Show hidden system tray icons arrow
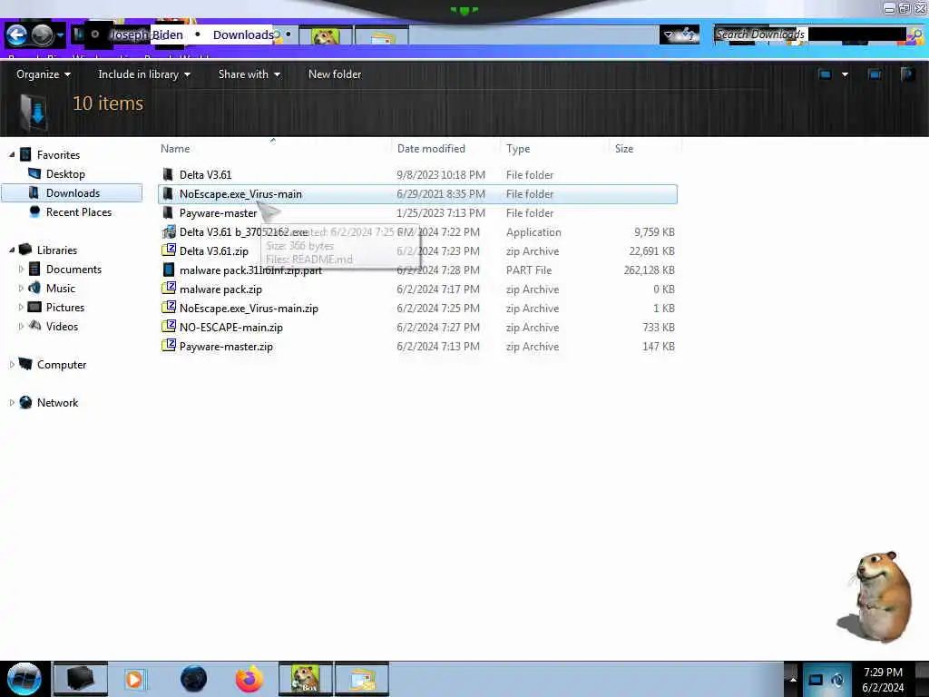Image resolution: width=929 pixels, height=697 pixels. (x=793, y=679)
